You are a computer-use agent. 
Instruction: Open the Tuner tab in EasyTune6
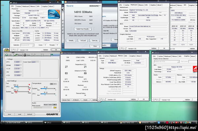click(x=27, y=55)
